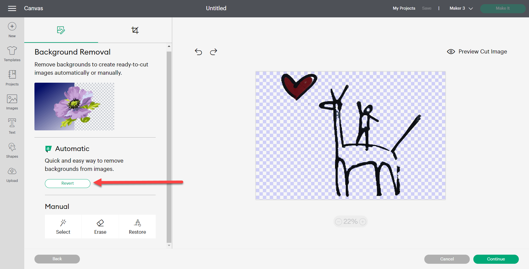Toggle Preview Cut Image
529x269 pixels.
477,52
